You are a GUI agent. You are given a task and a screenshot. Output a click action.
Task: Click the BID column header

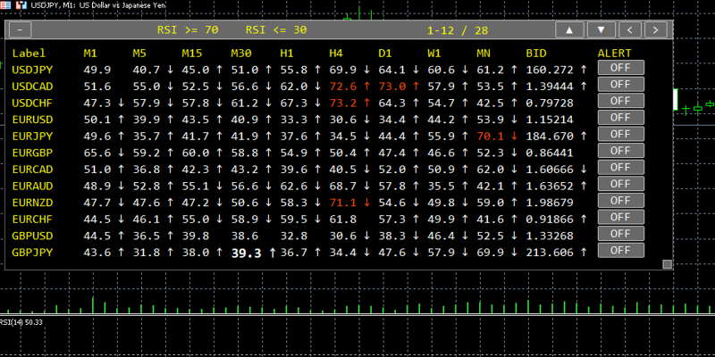[x=536, y=54]
